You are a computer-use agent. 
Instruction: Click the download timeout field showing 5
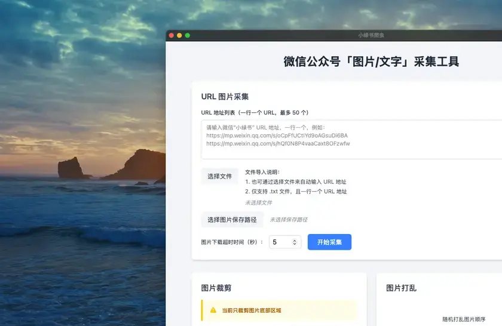(280, 242)
